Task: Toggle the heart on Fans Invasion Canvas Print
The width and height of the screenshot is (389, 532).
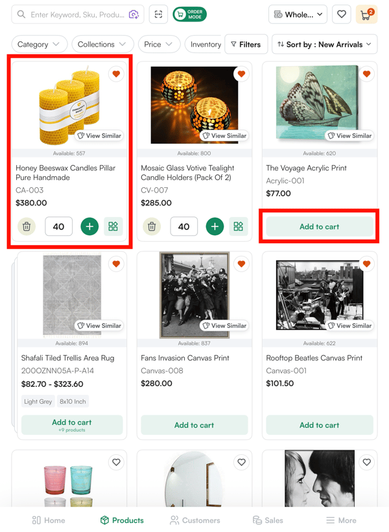Action: tap(241, 264)
